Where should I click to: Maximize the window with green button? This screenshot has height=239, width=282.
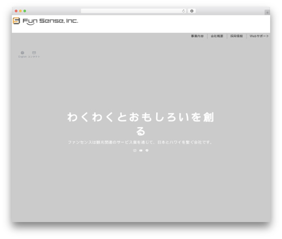(x=25, y=11)
